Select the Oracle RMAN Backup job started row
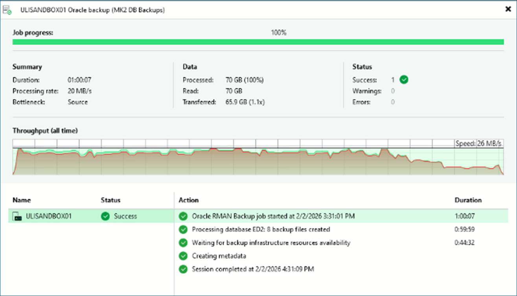 point(341,216)
